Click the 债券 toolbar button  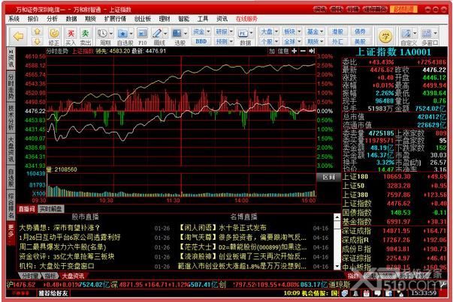click(x=360, y=31)
